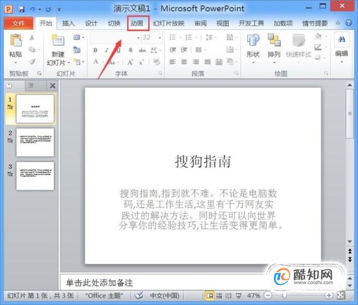
Task: Open the Font dialog launcher in 字体 group
Action: [160, 73]
